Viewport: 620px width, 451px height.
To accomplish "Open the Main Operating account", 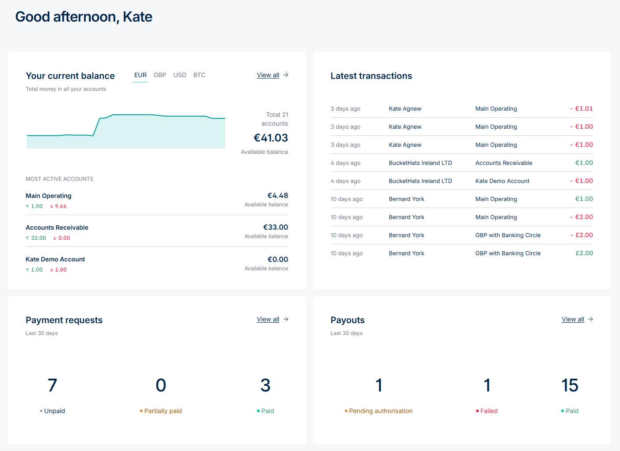I will [157, 200].
